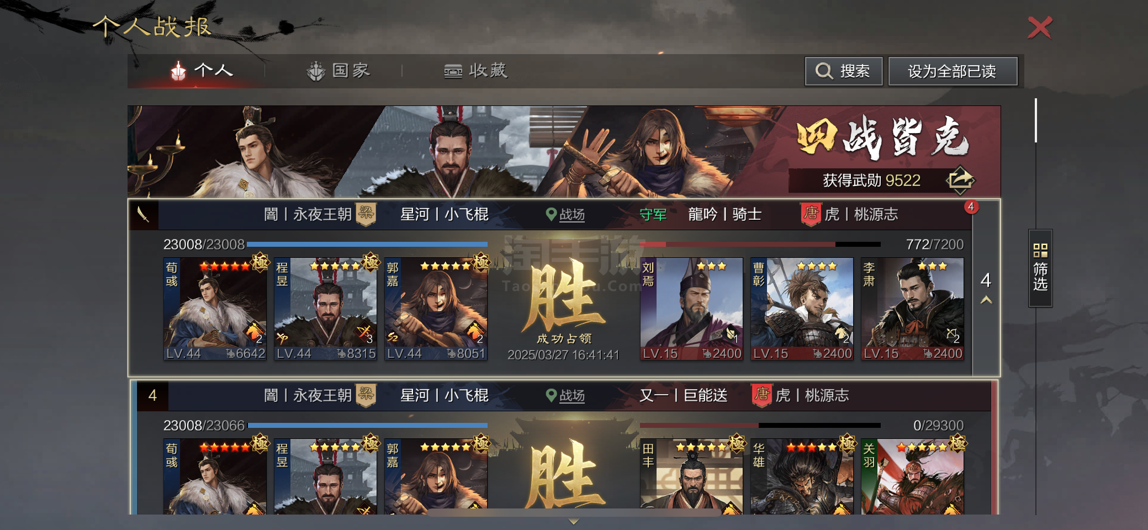Select 曹彰 enemy hero card
Image resolution: width=1148 pixels, height=530 pixels.
(802, 309)
